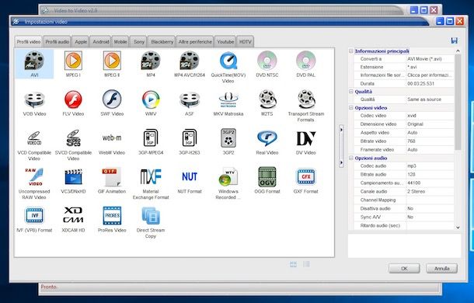Click Codec audio mp3 value
Screen dimensions: 474x303
click(x=430, y=165)
